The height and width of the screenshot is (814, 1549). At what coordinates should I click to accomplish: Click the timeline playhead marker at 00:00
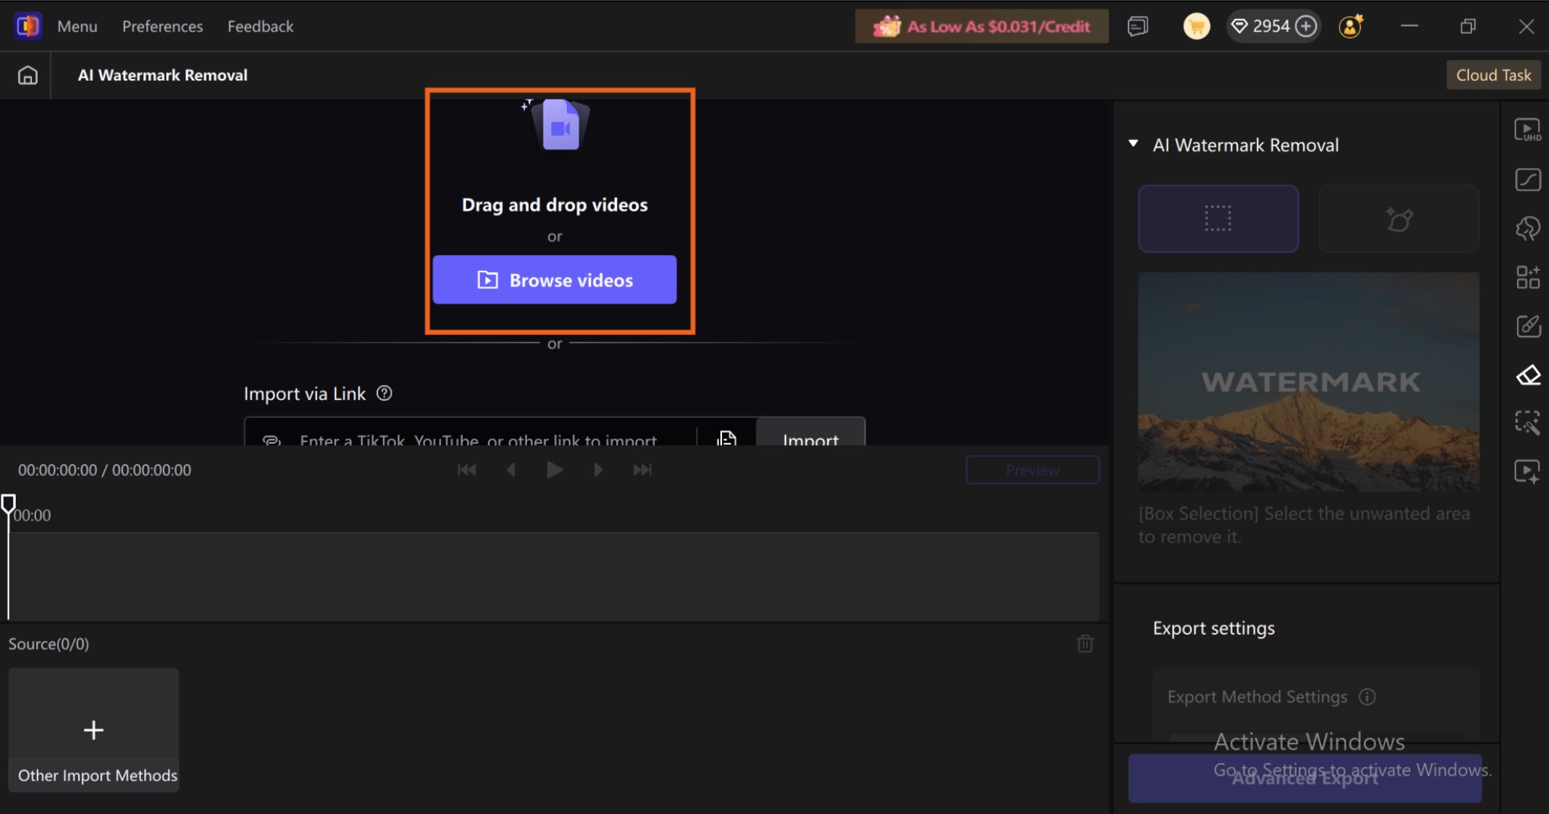pyautogui.click(x=9, y=503)
